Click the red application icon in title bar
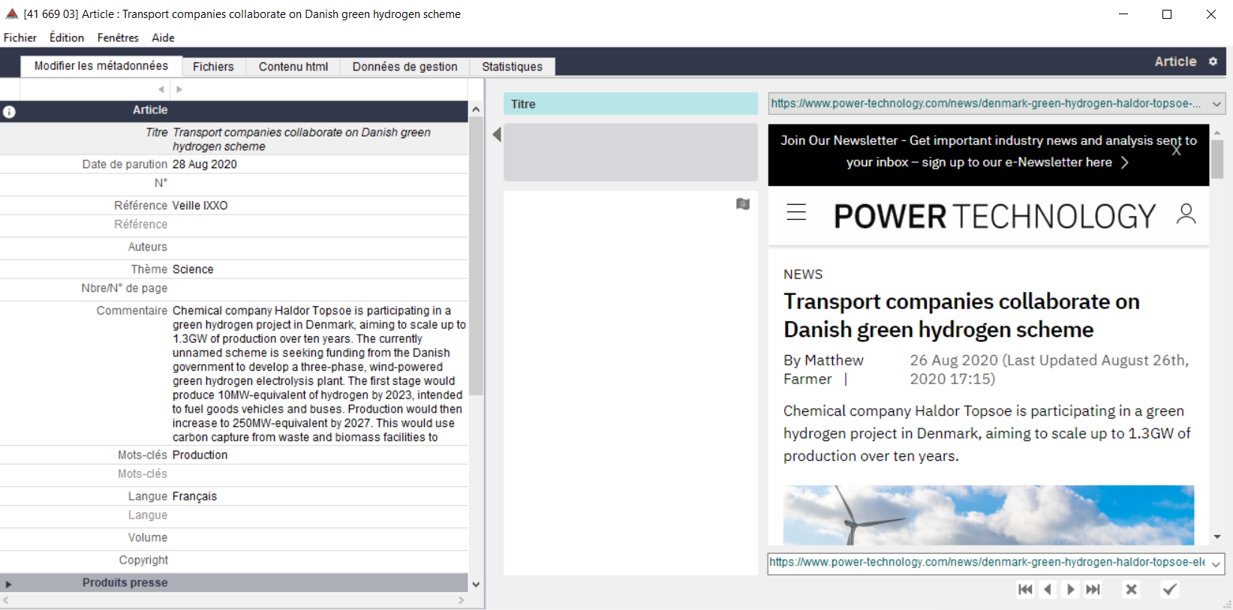This screenshot has height=610, width=1233. (x=11, y=14)
